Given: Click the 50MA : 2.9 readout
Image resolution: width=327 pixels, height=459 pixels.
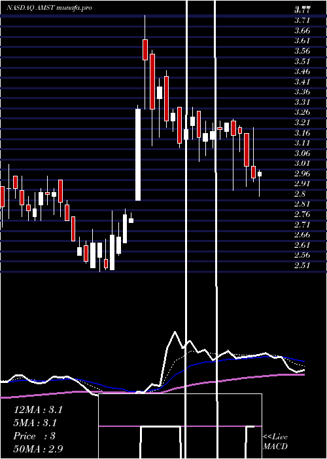Looking at the screenshot, I should point(38,449).
